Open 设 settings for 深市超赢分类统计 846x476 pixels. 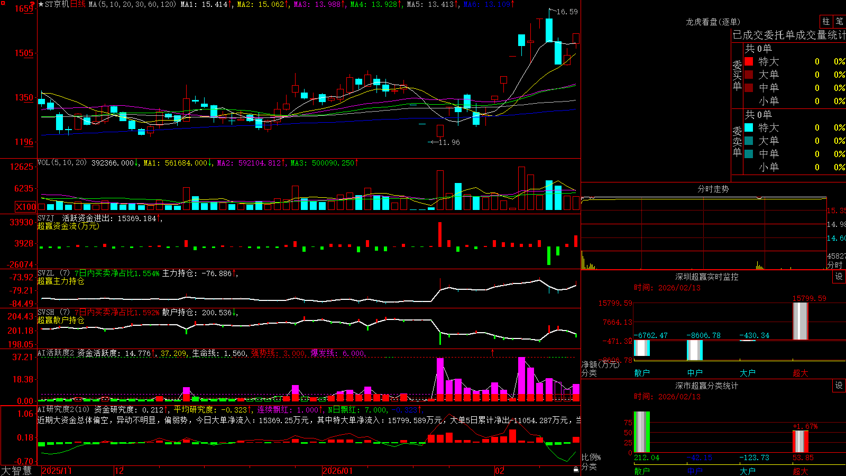839,386
